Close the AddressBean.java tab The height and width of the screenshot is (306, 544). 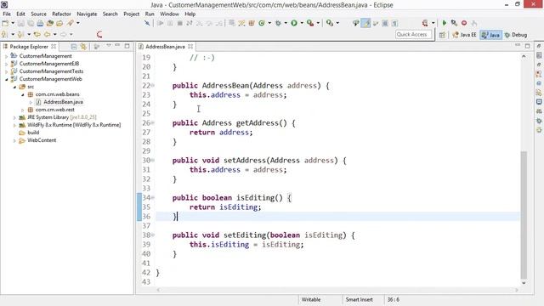(190, 46)
